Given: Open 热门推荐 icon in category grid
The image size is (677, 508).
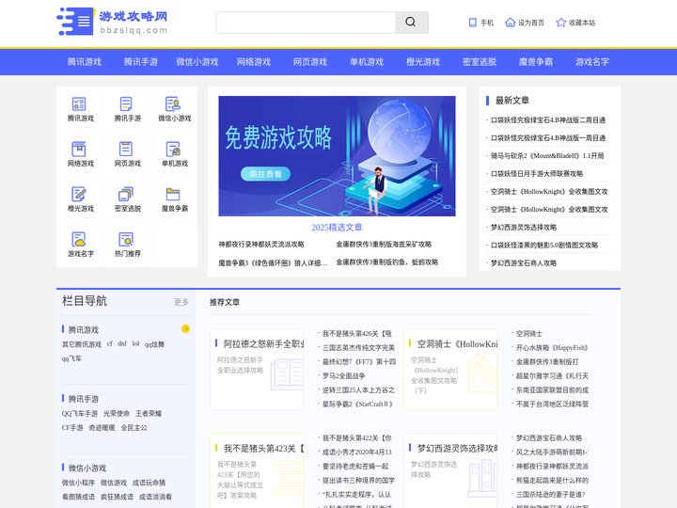Looking at the screenshot, I should coord(126,239).
